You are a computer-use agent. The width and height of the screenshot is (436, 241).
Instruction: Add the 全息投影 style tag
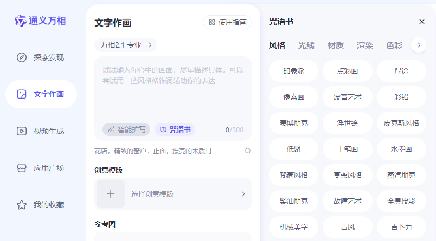401,201
